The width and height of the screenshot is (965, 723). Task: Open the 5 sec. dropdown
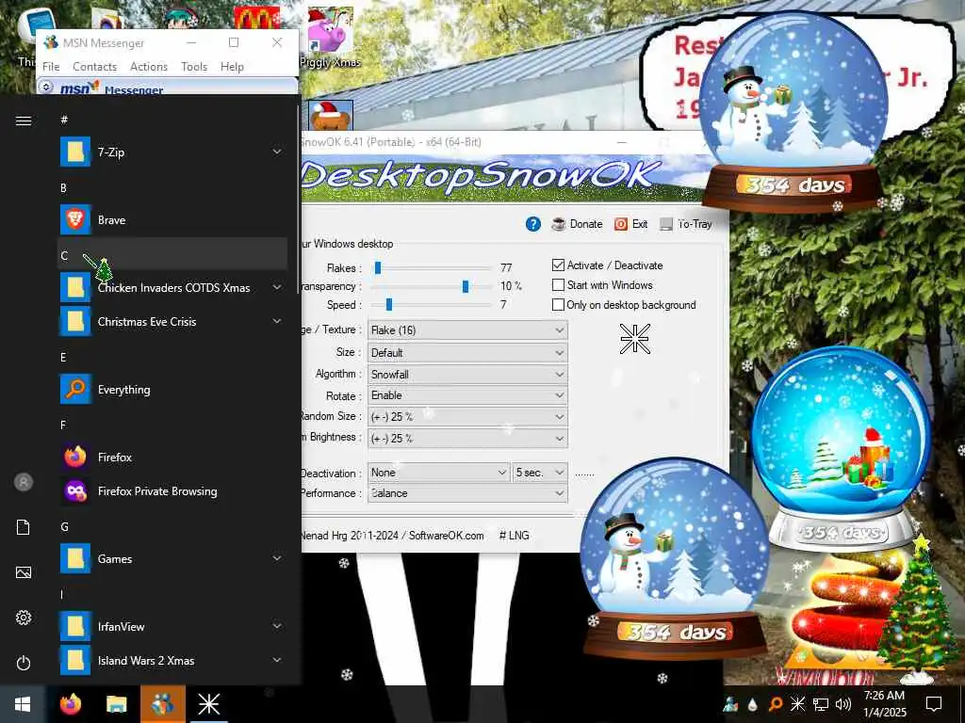coord(540,473)
